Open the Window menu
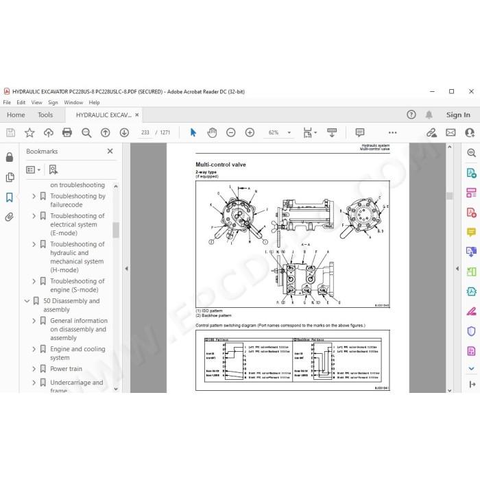This screenshot has width=480, height=480. [73, 103]
